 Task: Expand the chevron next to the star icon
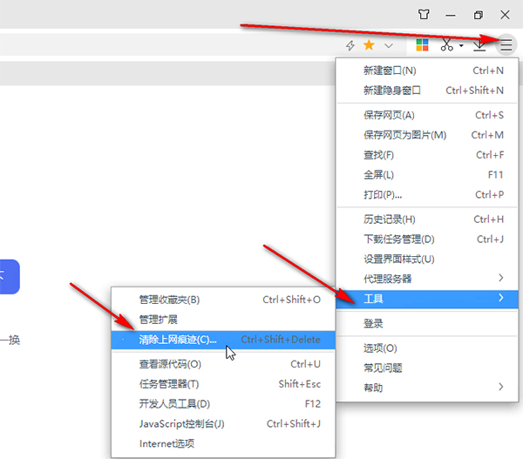click(388, 45)
